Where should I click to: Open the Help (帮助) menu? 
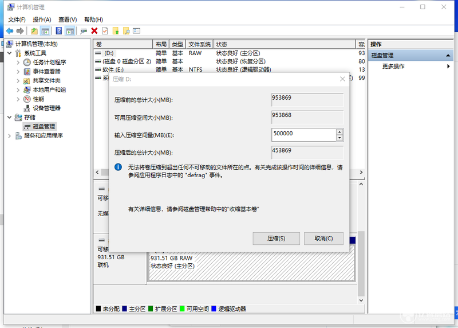click(x=93, y=19)
